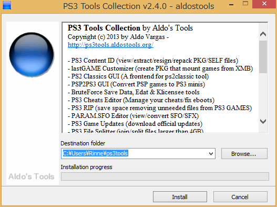The height and width of the screenshot is (207, 277).
Task: Click the blue orb Aldo's Tools logo
Action: click(x=32, y=55)
